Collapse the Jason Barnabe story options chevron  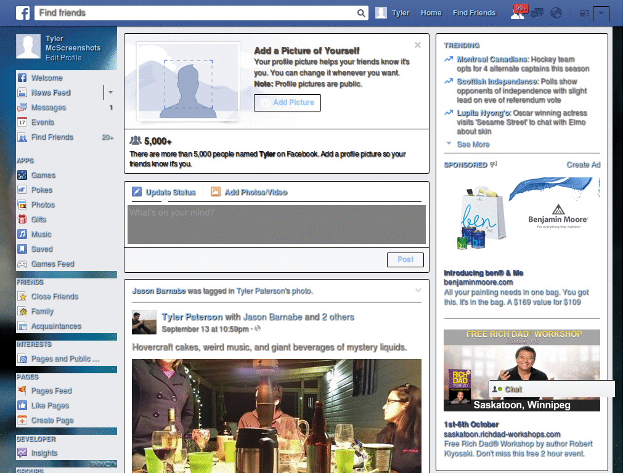[418, 289]
